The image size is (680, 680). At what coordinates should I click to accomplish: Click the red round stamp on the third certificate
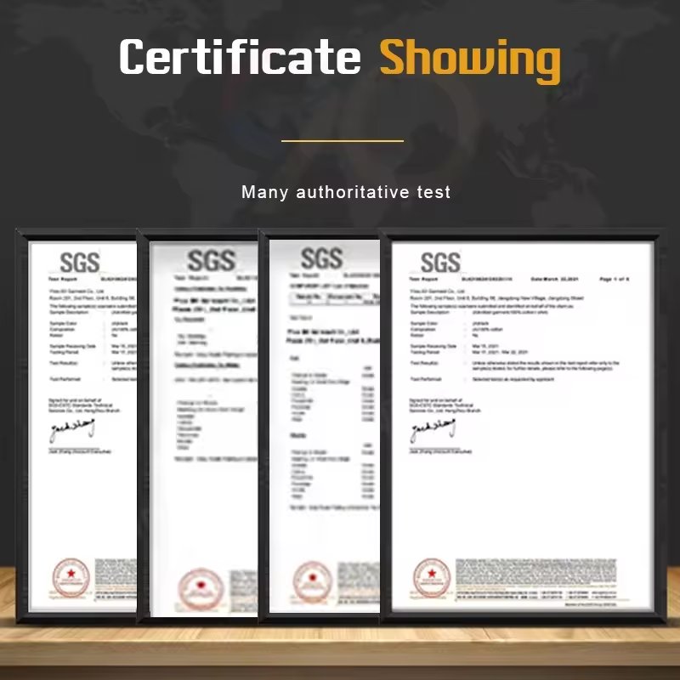pyautogui.click(x=313, y=582)
